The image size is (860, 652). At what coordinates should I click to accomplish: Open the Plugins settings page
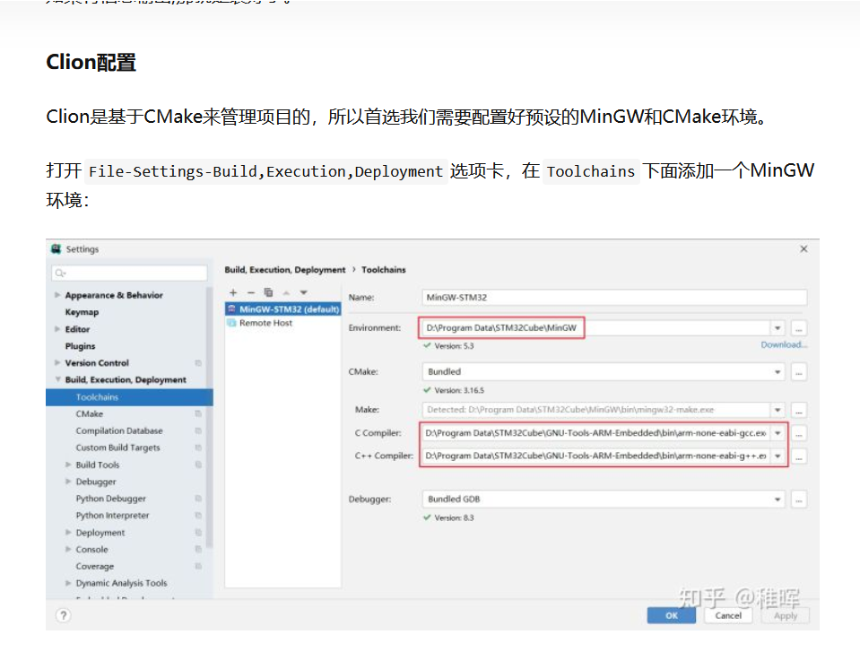click(x=80, y=346)
